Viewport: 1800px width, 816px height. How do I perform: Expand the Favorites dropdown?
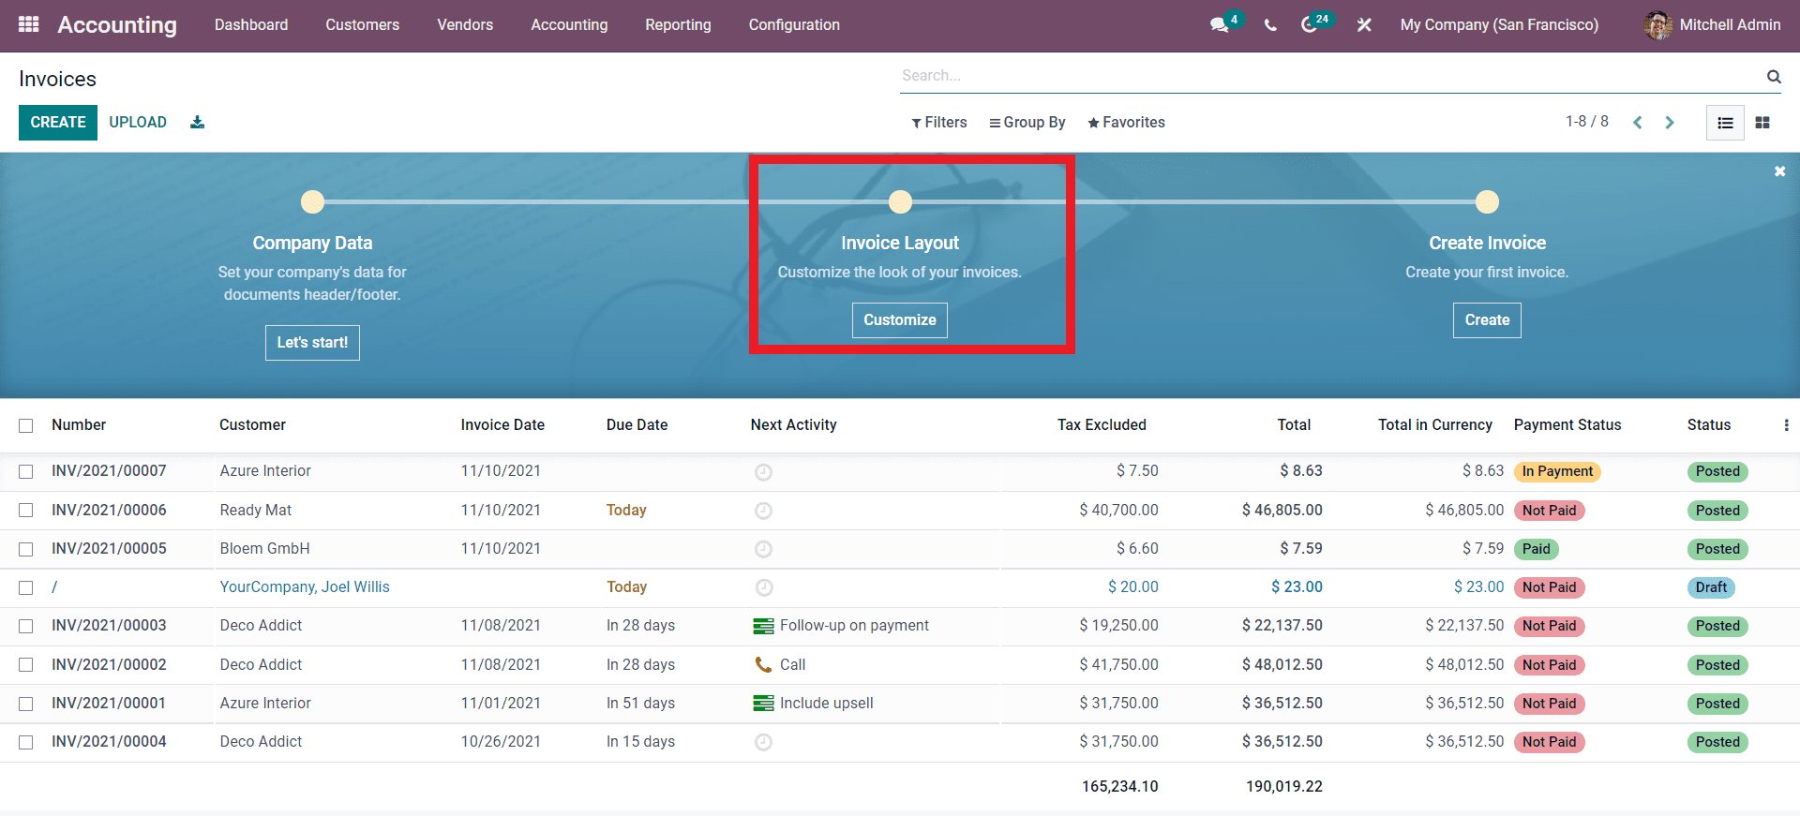coord(1126,123)
